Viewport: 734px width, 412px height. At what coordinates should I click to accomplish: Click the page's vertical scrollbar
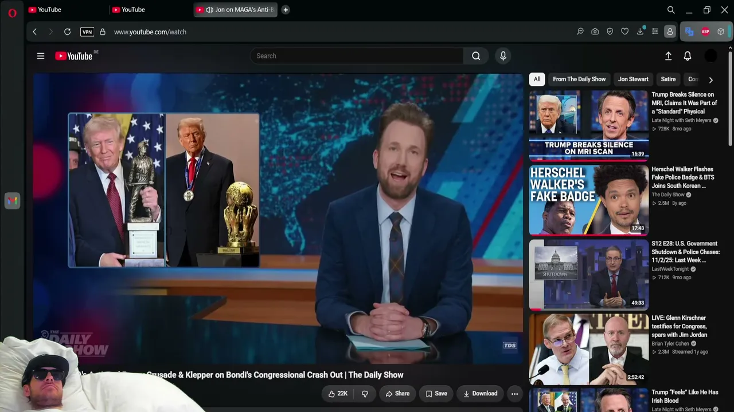coord(730,97)
